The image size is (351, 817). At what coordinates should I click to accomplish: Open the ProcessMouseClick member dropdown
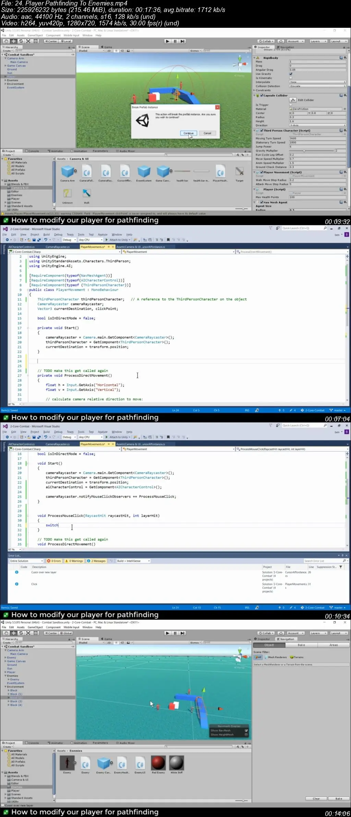point(292,449)
